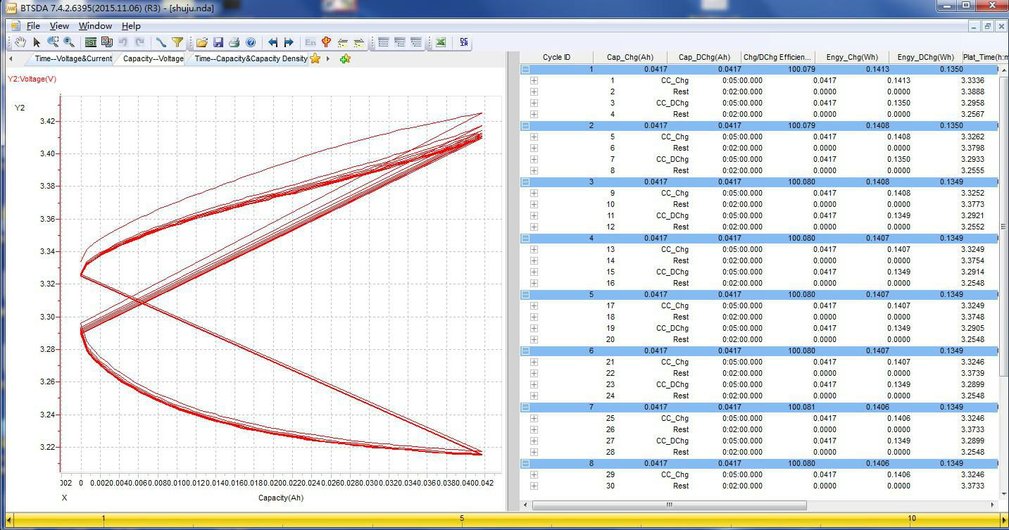Click marker 10 on yellow cycle bar
The image size is (1009, 530).
(x=912, y=519)
